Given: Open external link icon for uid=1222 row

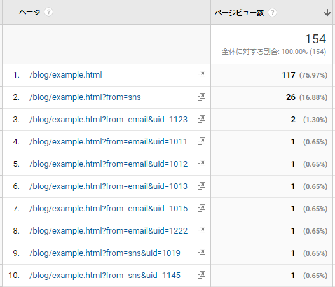Looking at the screenshot, I should [202, 230].
